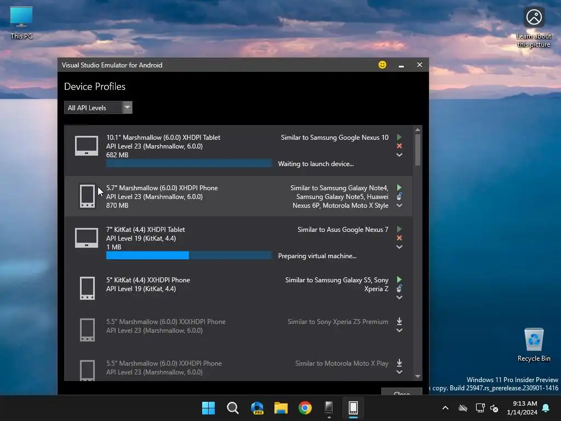
Task: Click play for 7" KitKat XHDPI Tablet
Action: coord(399,229)
